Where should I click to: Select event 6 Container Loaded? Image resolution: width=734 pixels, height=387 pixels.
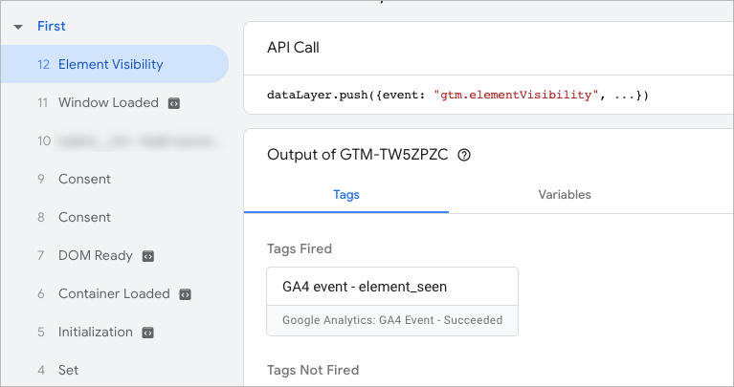pos(113,294)
